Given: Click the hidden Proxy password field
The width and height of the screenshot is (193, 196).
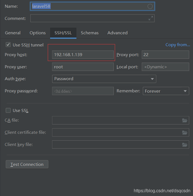Looking at the screenshot, I should (x=83, y=91).
